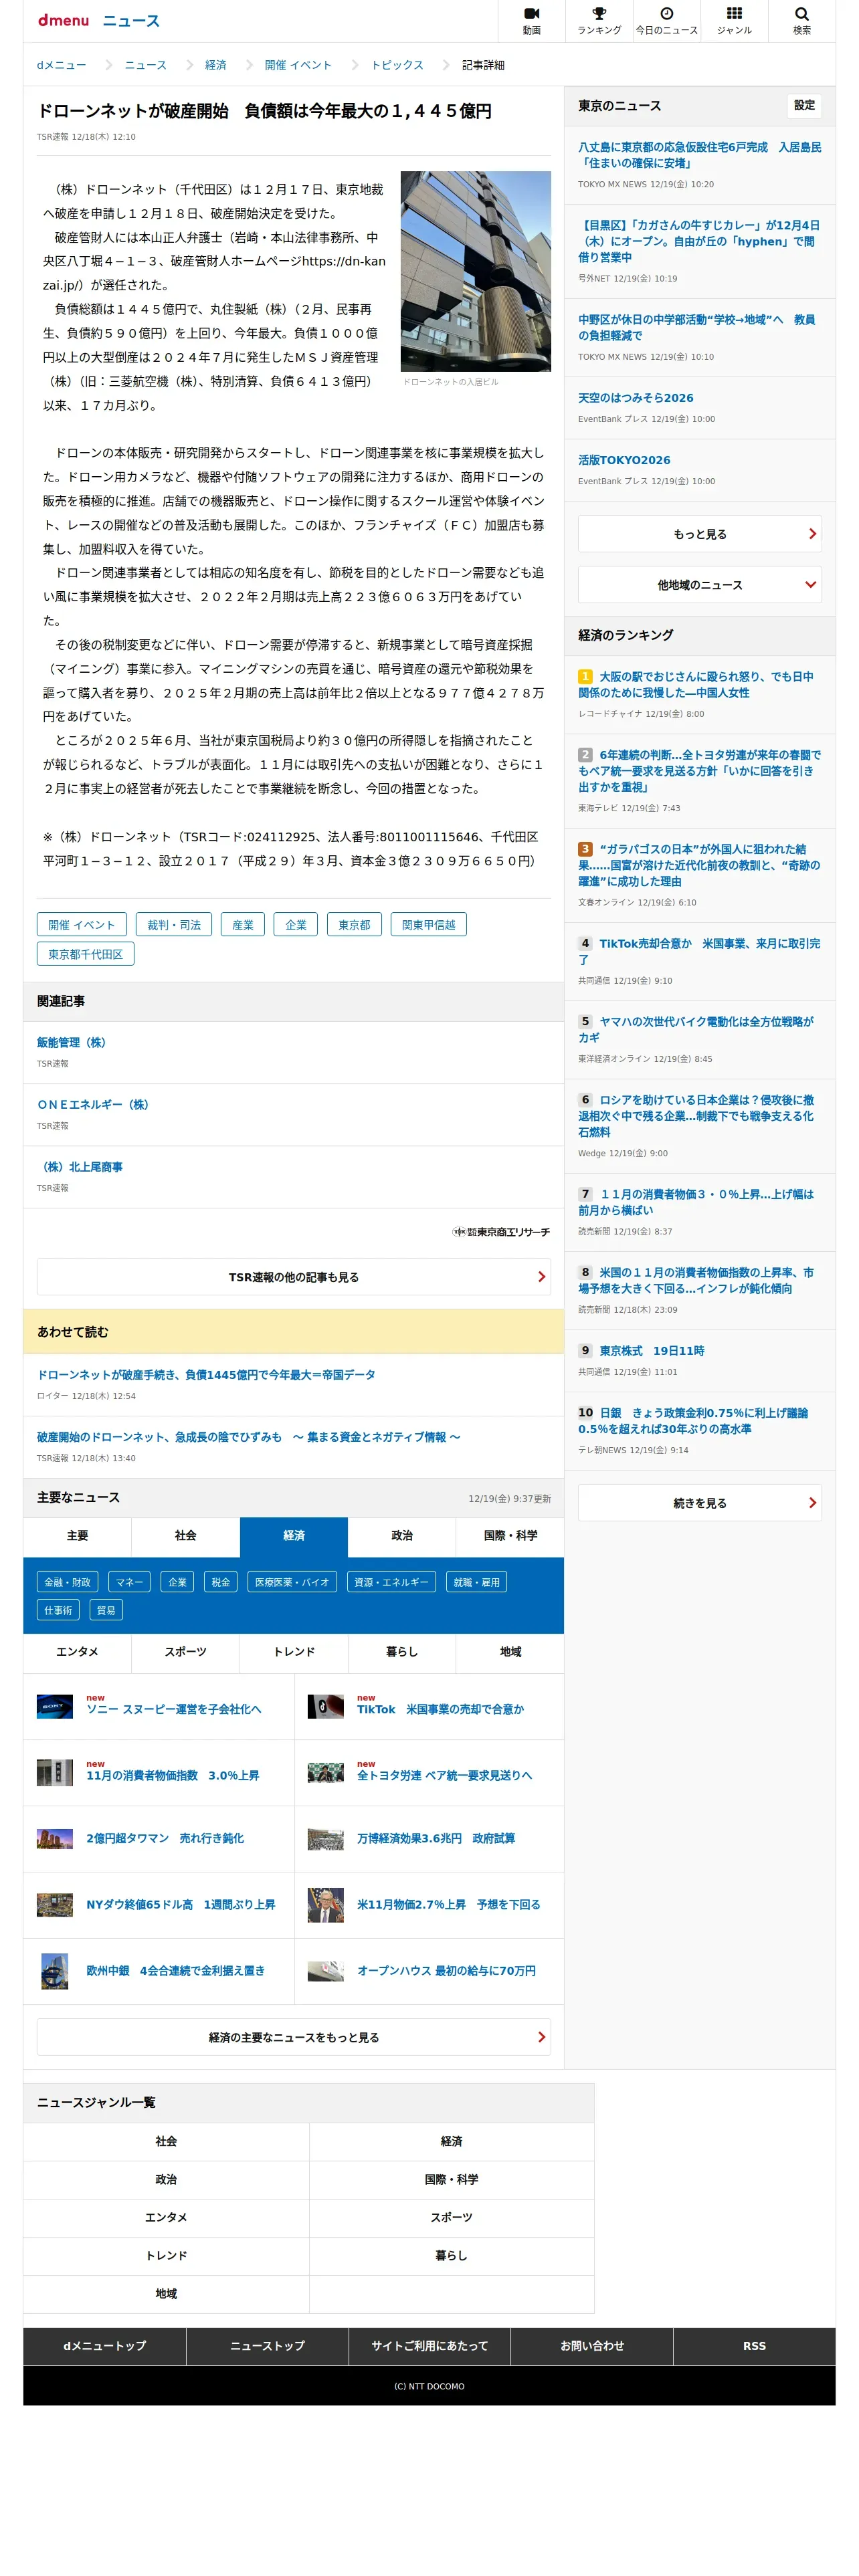This screenshot has width=859, height=2576.
Task: Select the 国際・科学 news tab
Action: 510,1536
